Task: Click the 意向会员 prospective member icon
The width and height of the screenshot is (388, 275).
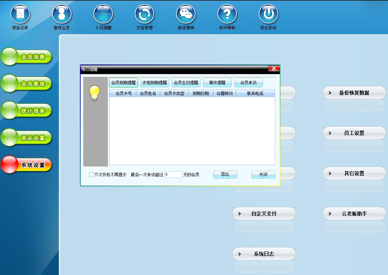Action: coord(61,14)
